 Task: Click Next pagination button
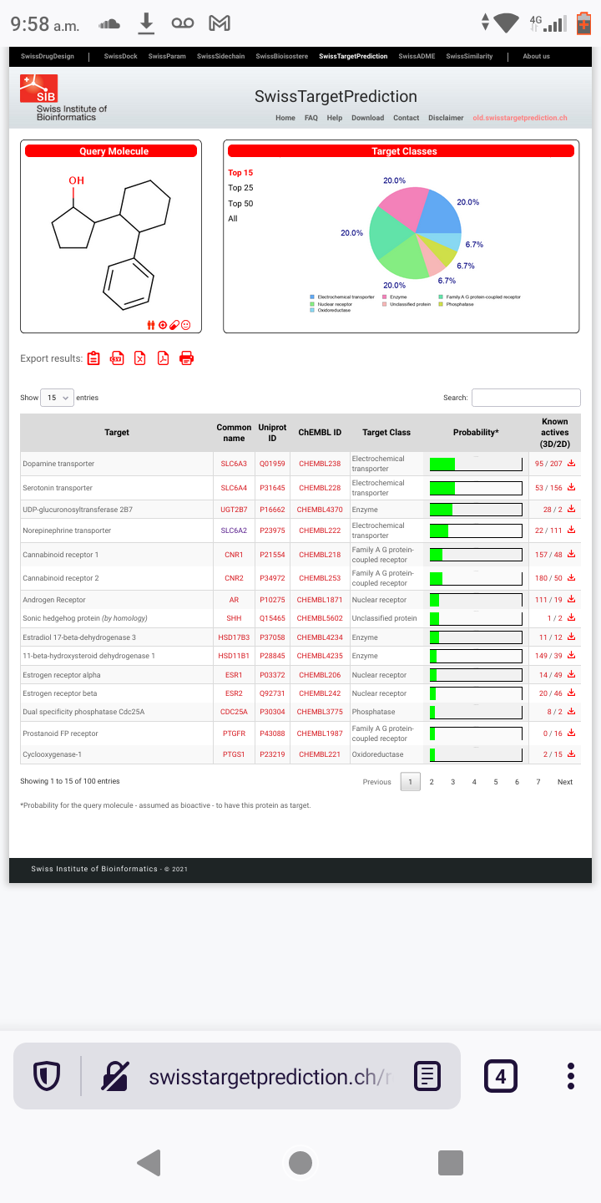pyautogui.click(x=565, y=782)
